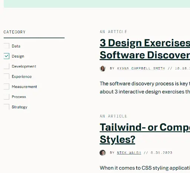Select the Measurement category checkbox

tap(6, 86)
